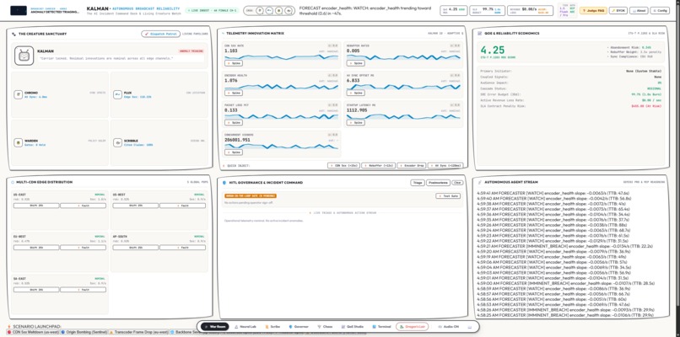Select the Chrono familiar icon
The image size is (680, 337).
tap(19, 94)
